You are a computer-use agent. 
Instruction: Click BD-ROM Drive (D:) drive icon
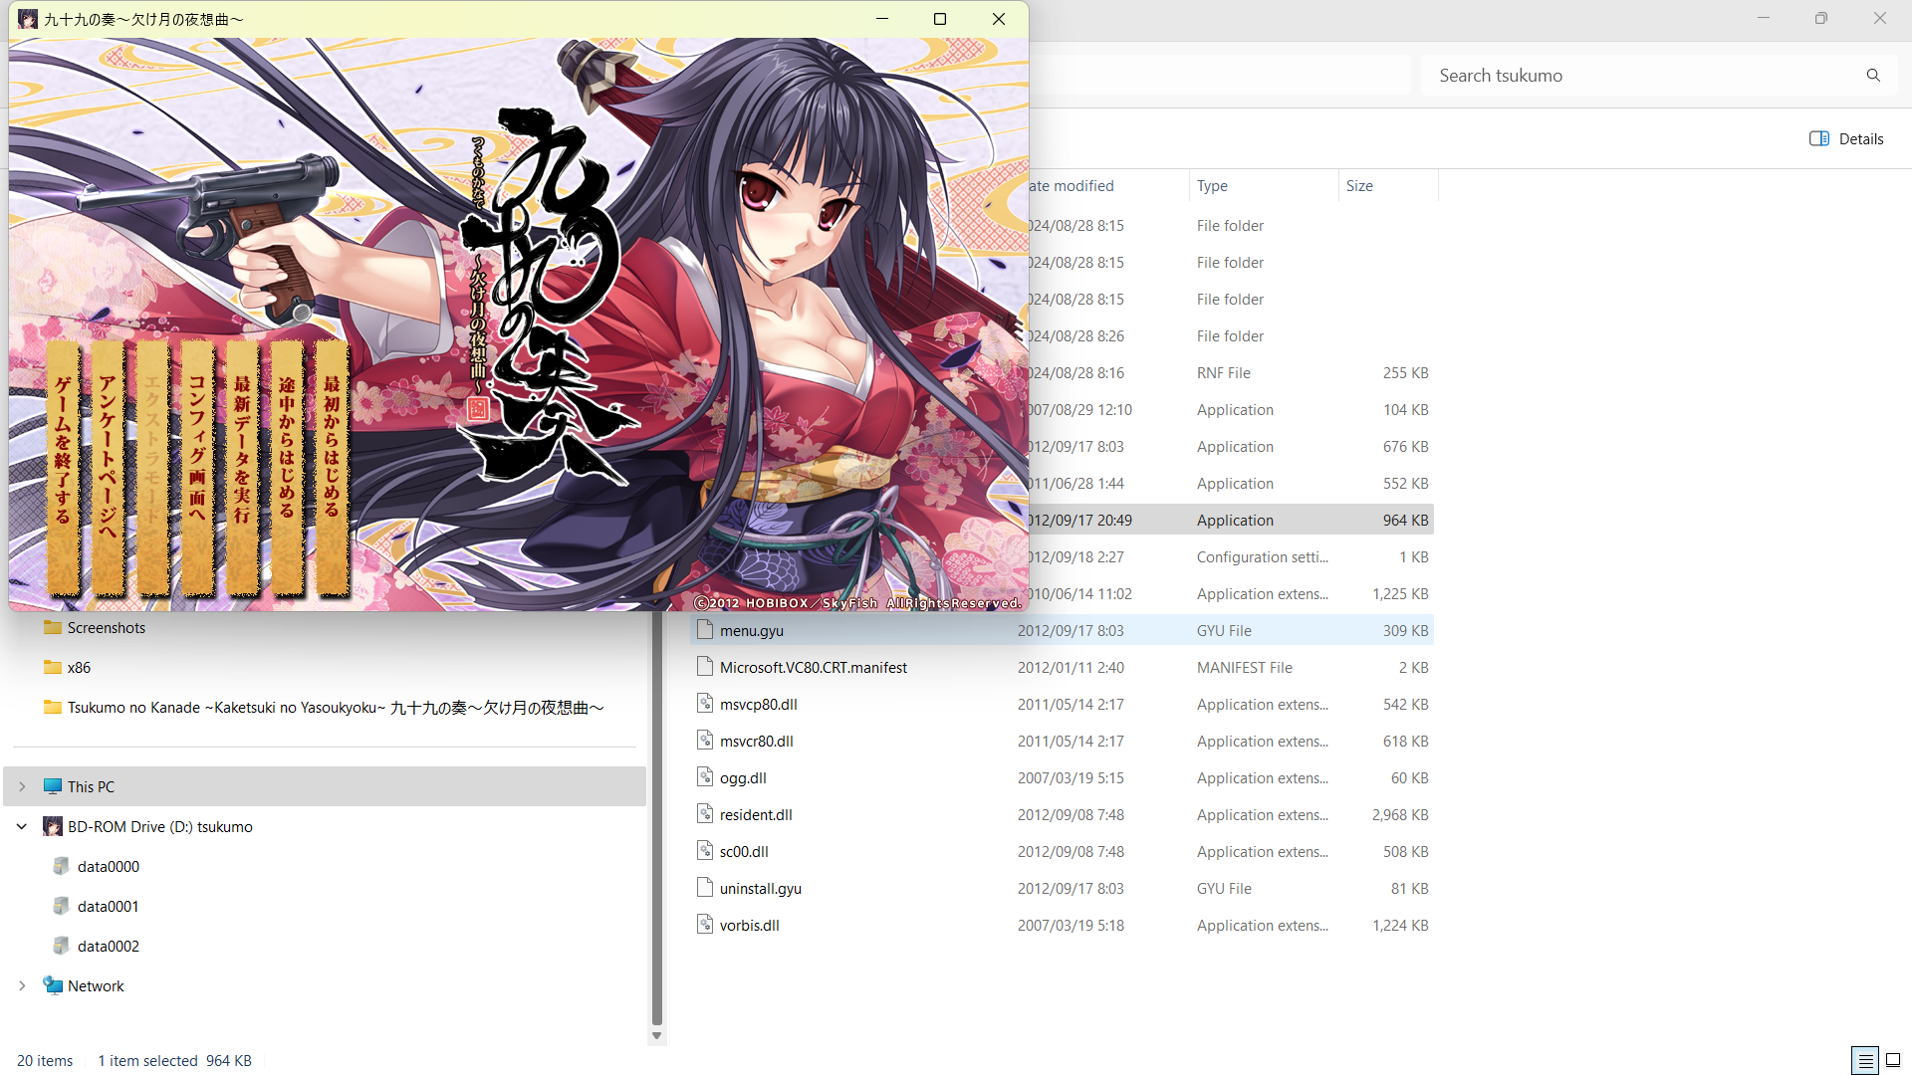point(53,826)
